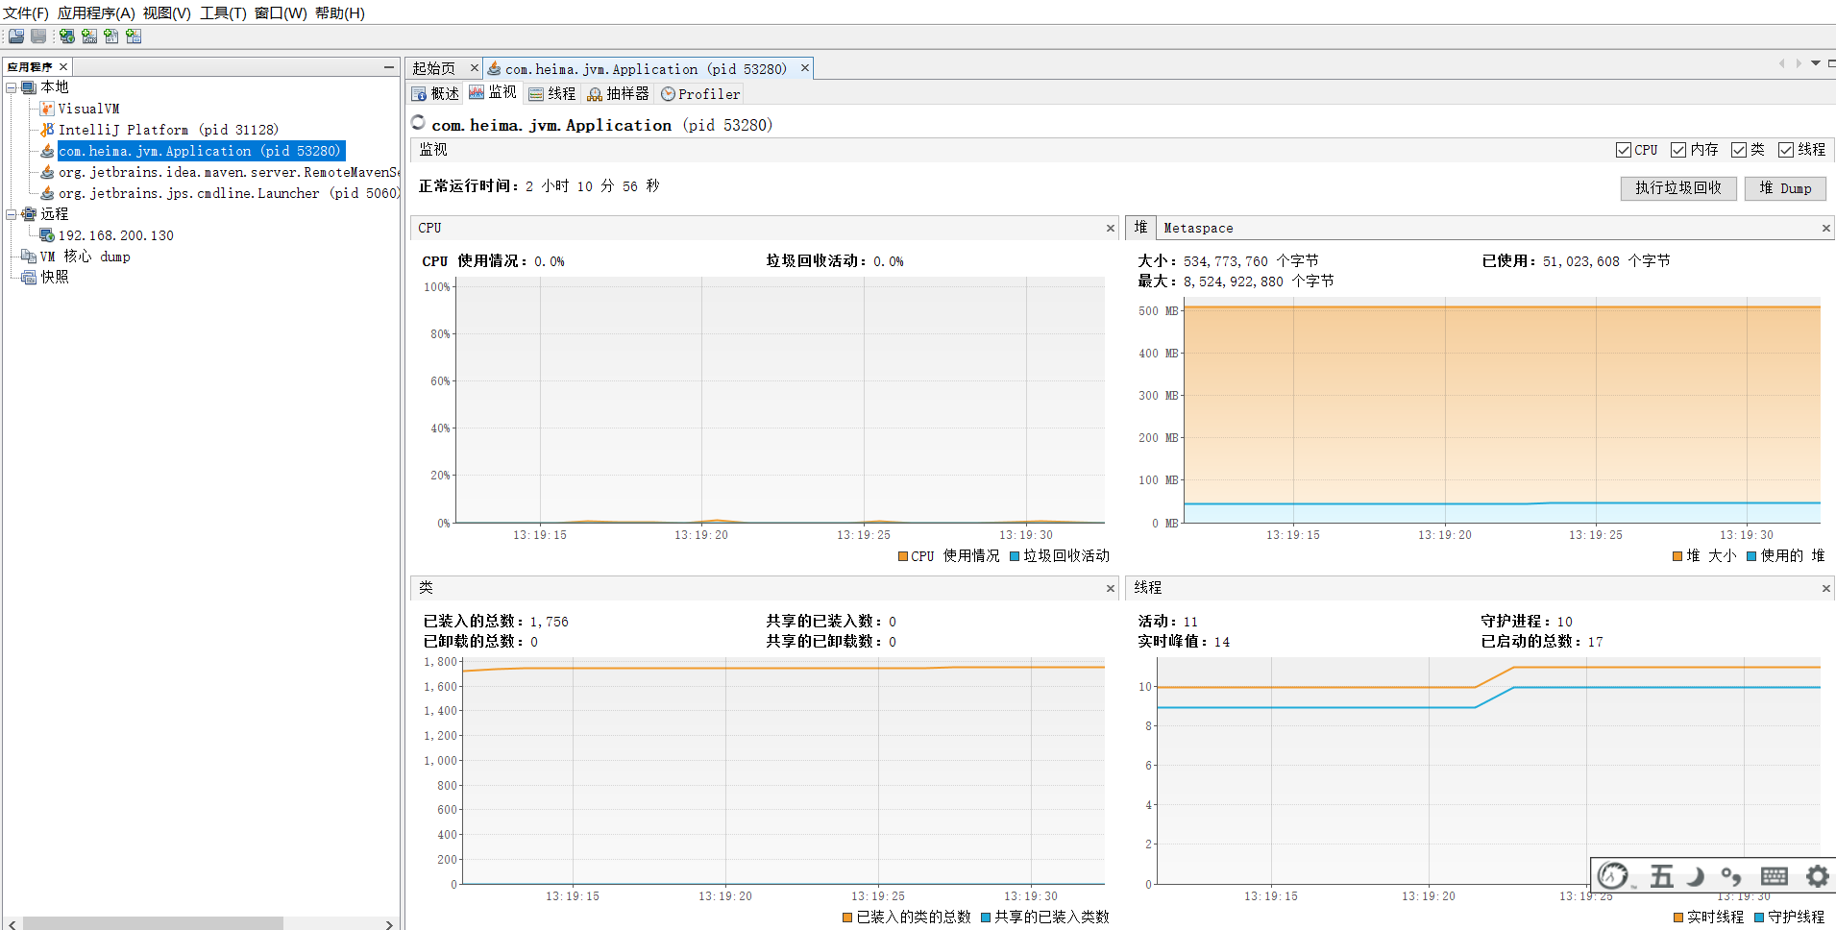Click the 堆 Dump button
The width and height of the screenshot is (1836, 930).
(x=1784, y=188)
